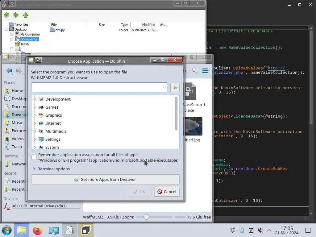
Task: Select the System category row
Action: [102, 147]
